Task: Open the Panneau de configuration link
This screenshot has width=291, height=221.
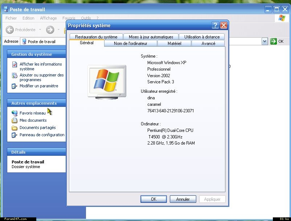Action: point(42,135)
